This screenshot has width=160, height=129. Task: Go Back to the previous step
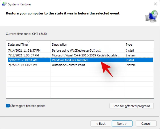coord(101,124)
